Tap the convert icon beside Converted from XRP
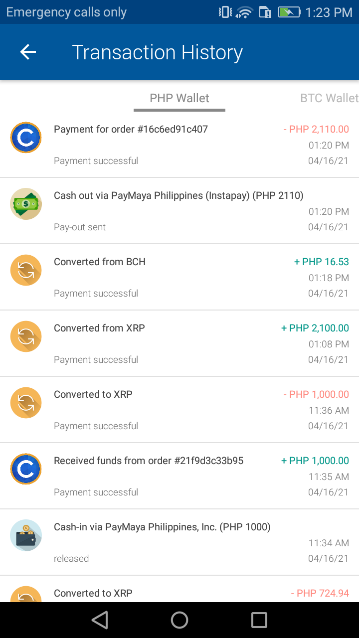 [26, 336]
